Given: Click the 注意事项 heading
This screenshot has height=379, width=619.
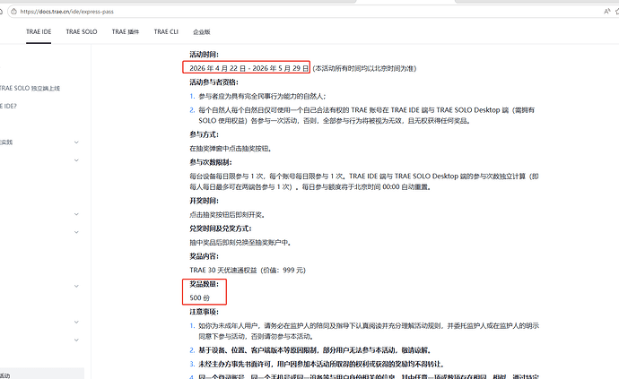Looking at the screenshot, I should point(205,312).
